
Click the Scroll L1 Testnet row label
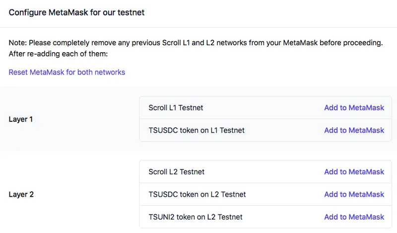pyautogui.click(x=176, y=108)
